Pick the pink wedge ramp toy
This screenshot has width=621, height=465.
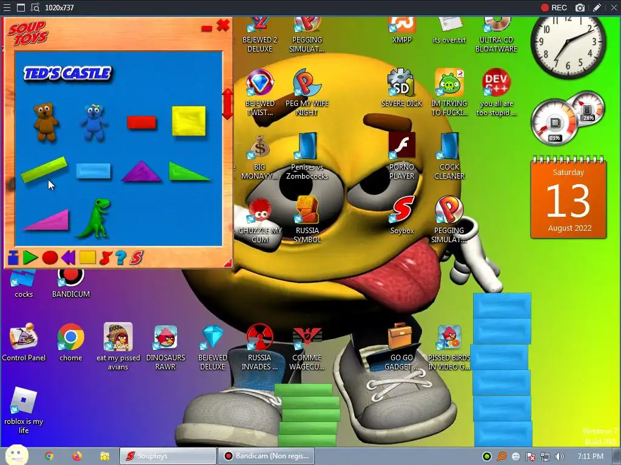click(47, 220)
